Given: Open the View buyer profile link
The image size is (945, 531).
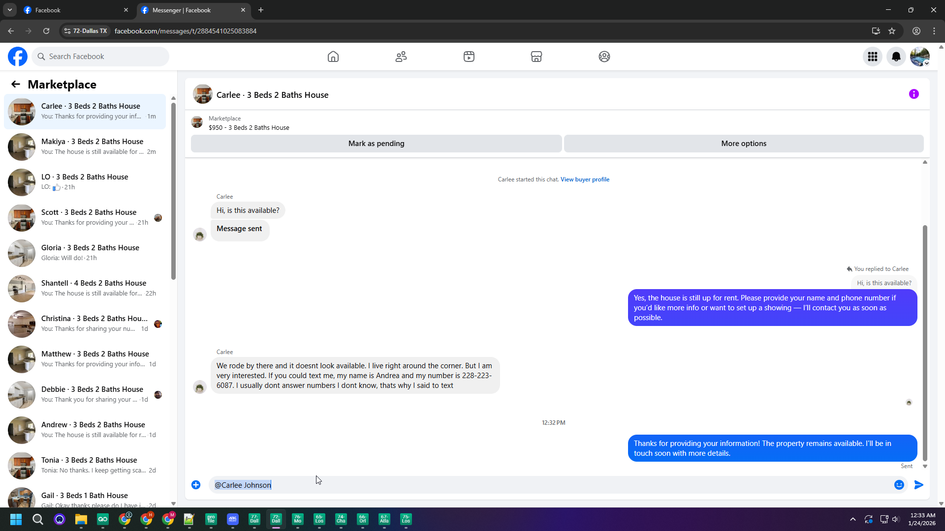Looking at the screenshot, I should pos(585,179).
